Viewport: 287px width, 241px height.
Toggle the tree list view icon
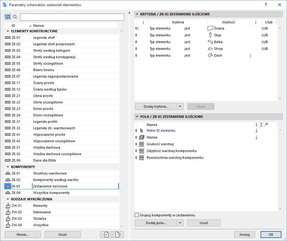click(8, 17)
